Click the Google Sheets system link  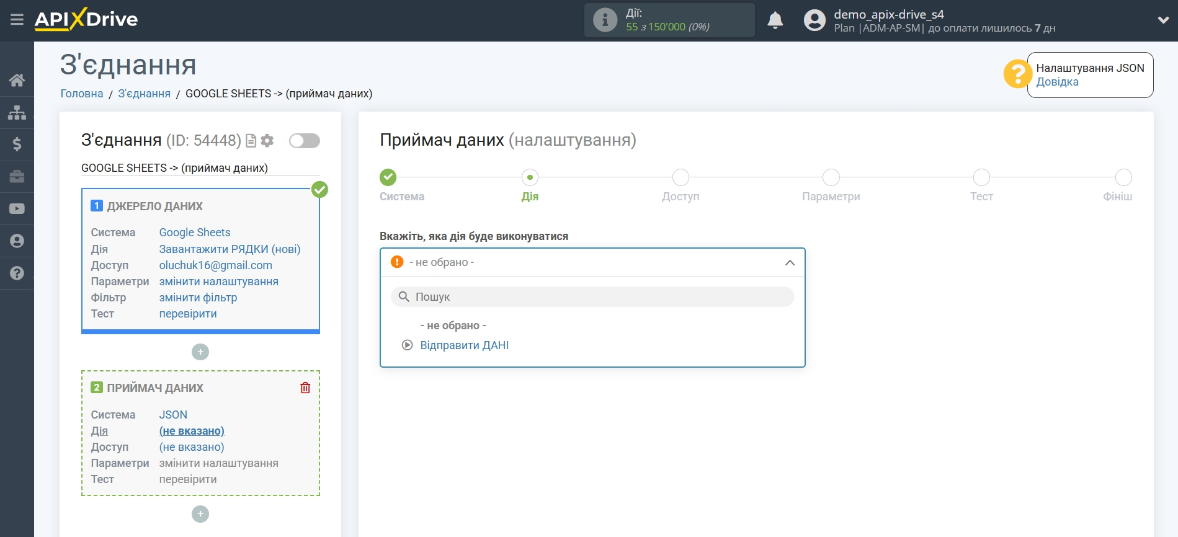[x=195, y=233]
